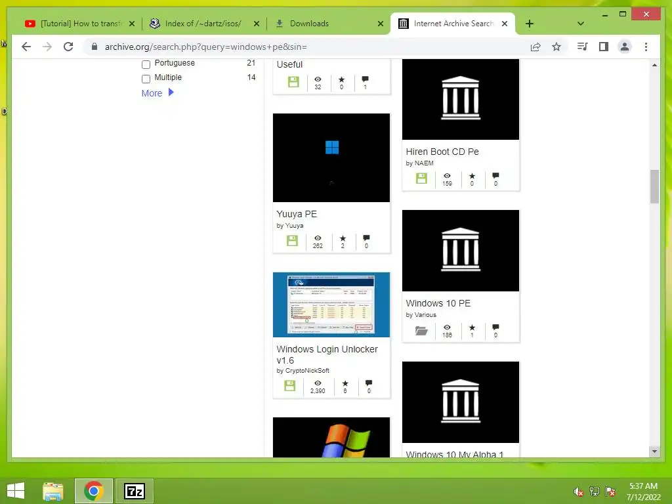
Task: Open the media controls icon in toolbar
Action: pos(582,47)
